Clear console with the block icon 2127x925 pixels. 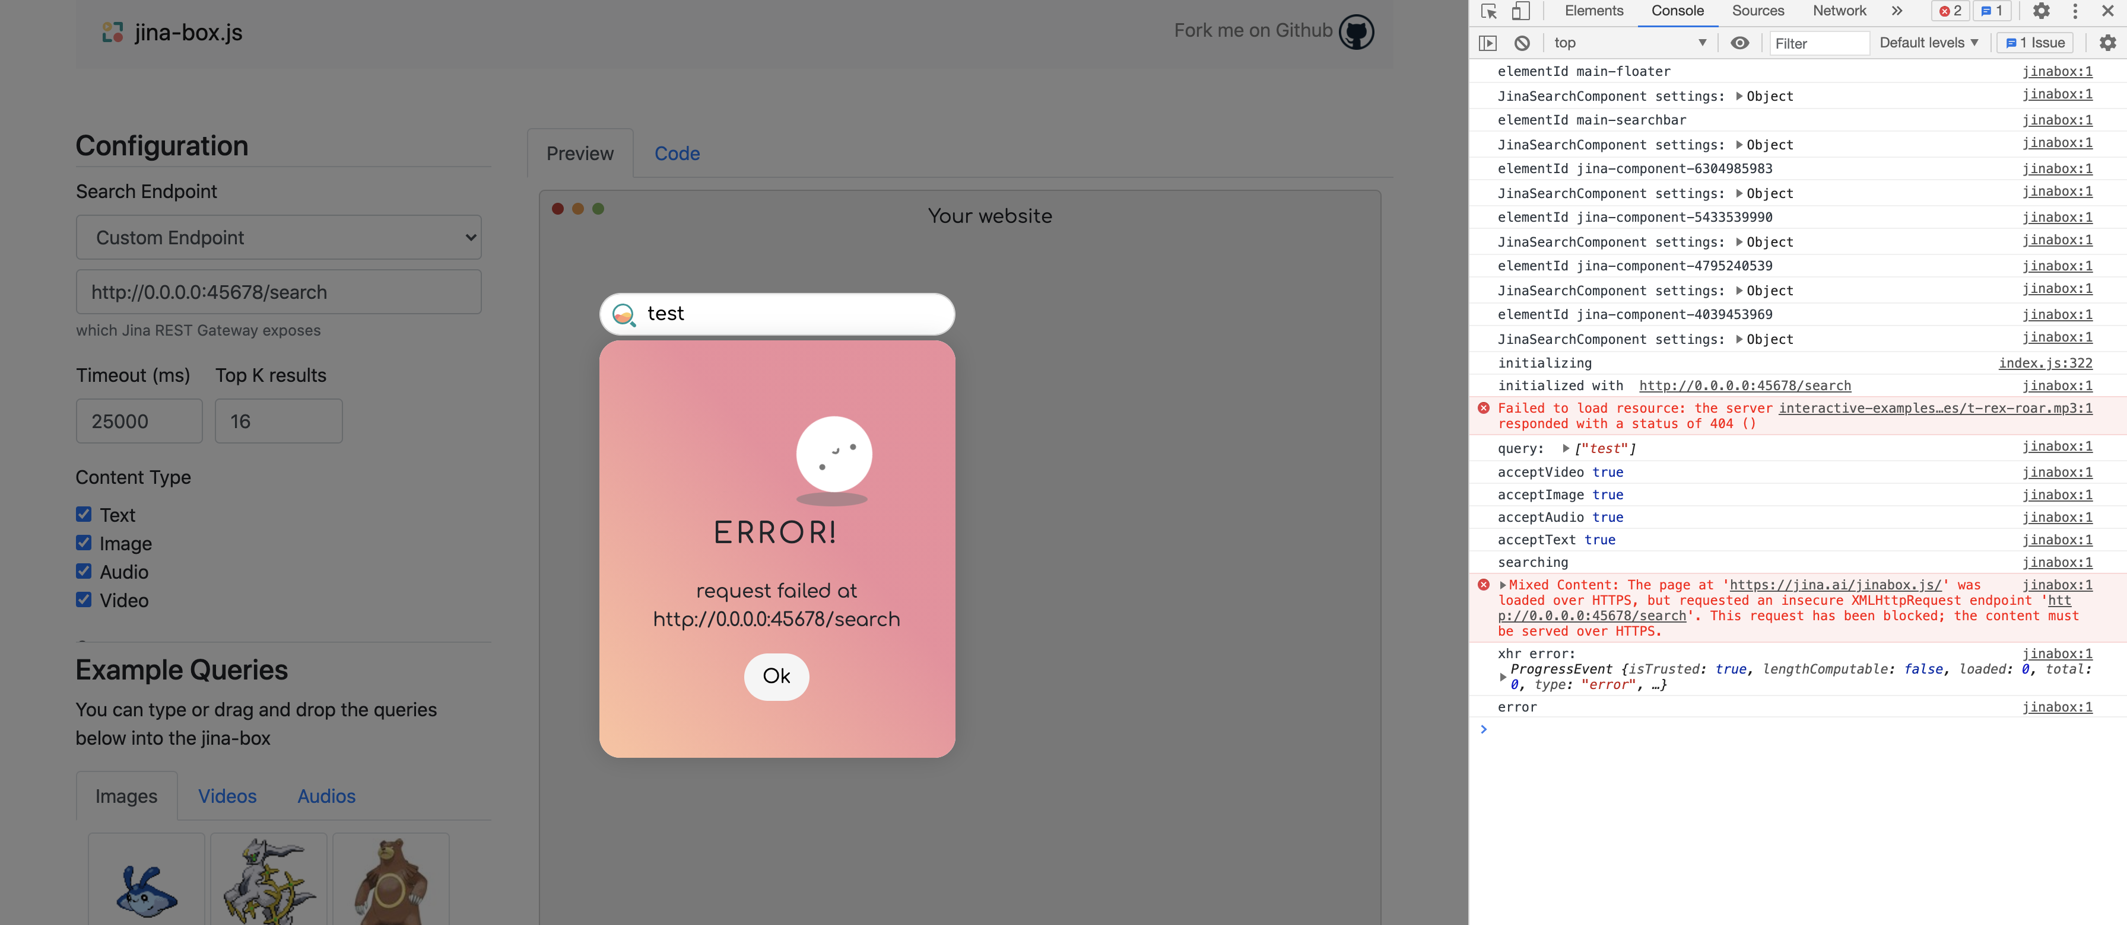coord(1522,43)
